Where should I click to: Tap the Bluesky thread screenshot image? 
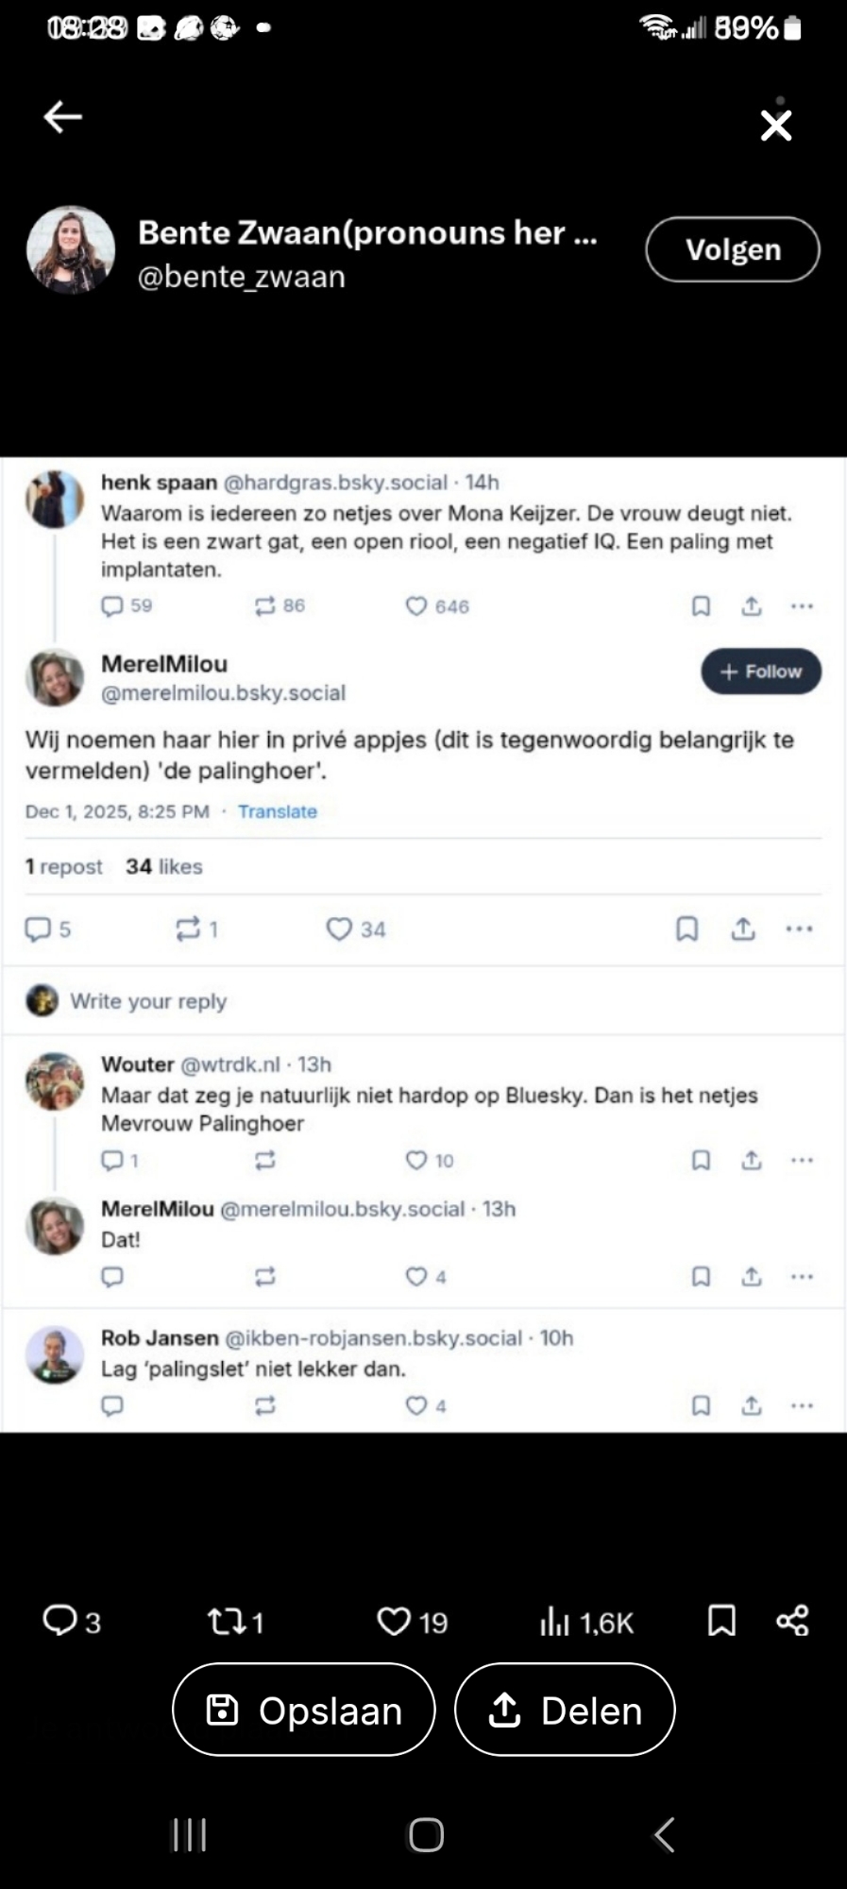pos(423,944)
